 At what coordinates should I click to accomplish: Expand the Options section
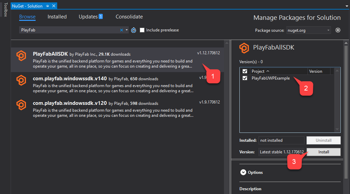pyautogui.click(x=243, y=172)
